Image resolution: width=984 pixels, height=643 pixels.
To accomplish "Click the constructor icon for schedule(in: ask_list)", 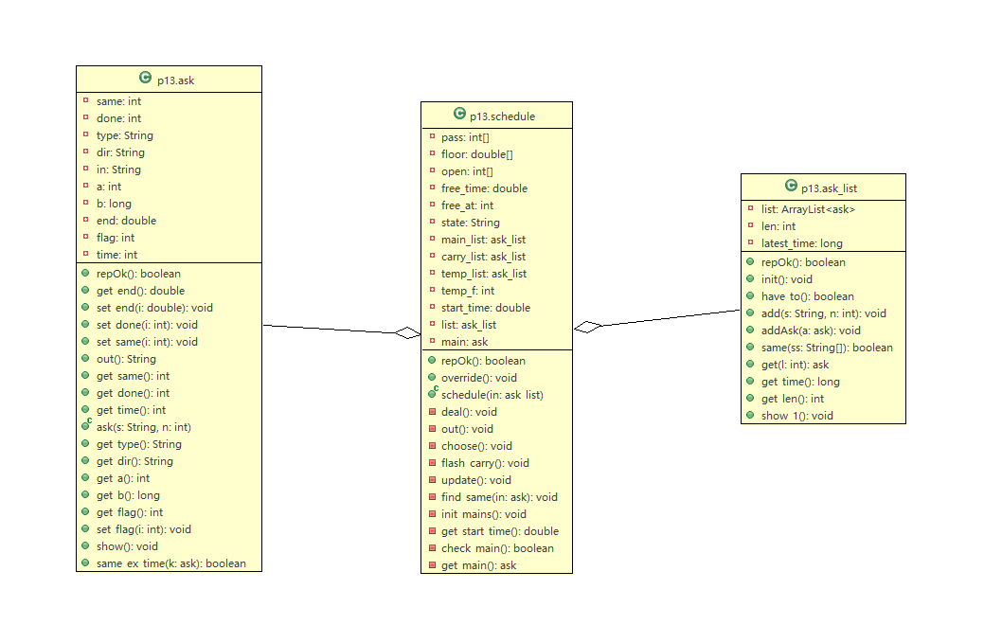I will click(x=431, y=394).
